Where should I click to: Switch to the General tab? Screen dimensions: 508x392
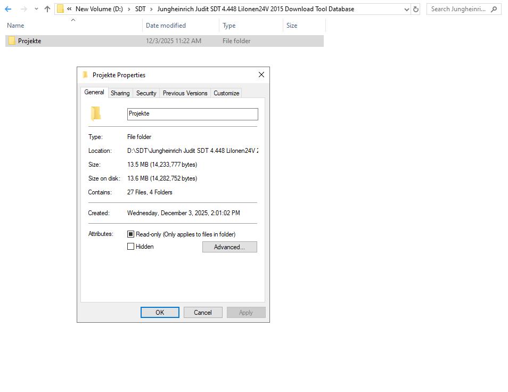[94, 92]
